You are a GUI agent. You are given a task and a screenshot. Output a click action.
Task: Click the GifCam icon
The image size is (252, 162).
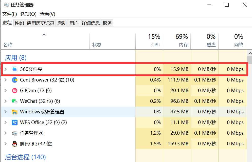point(15,91)
